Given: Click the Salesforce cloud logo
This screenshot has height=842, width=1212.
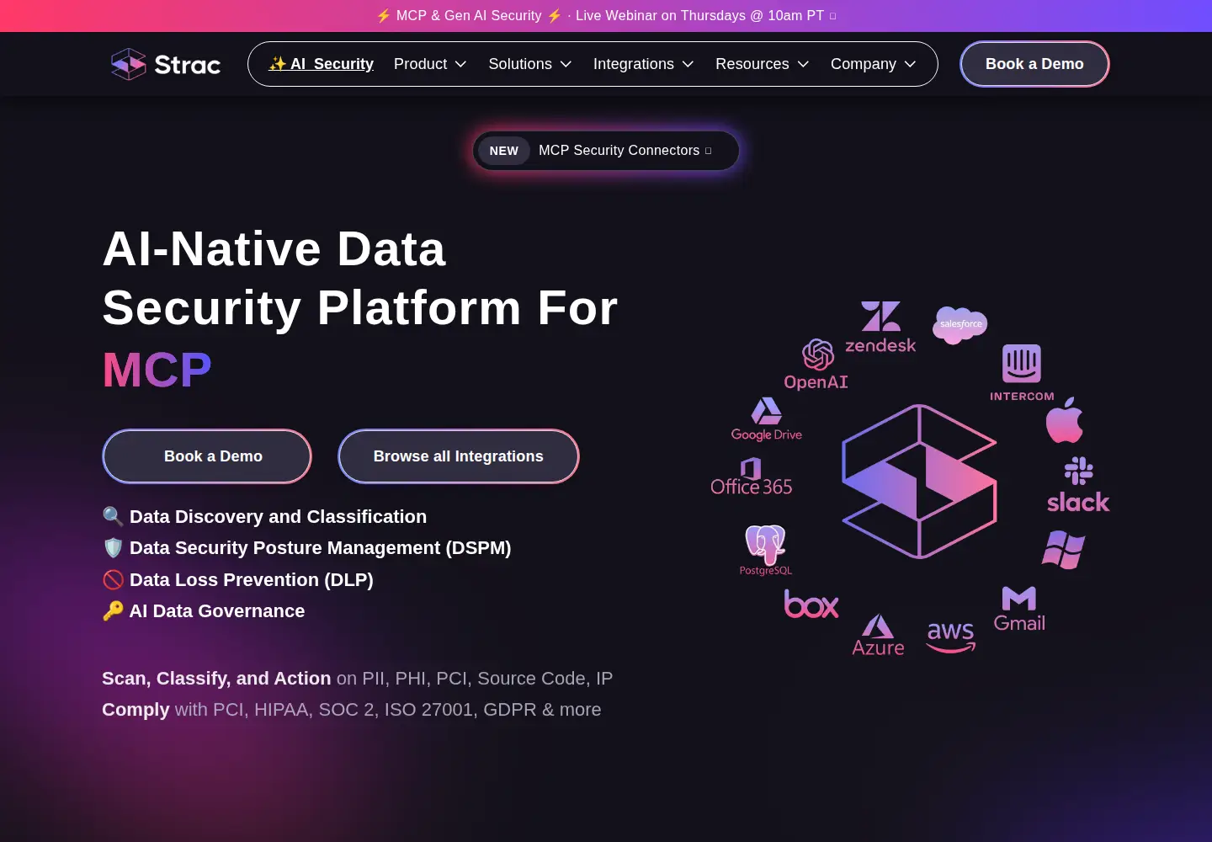Looking at the screenshot, I should point(960,325).
